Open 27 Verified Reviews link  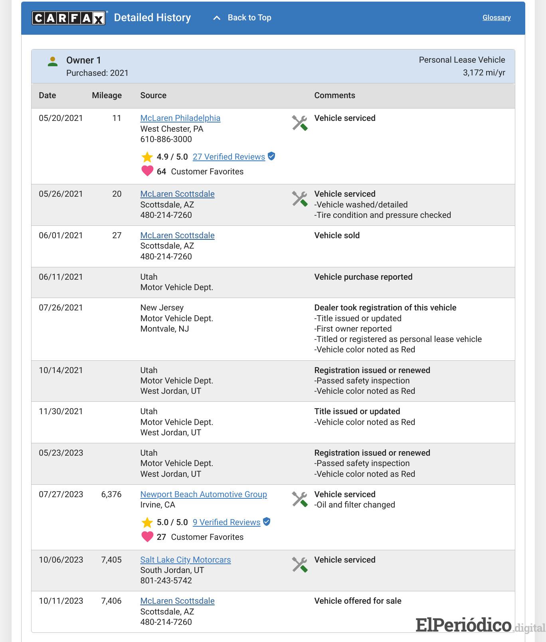pyautogui.click(x=229, y=157)
